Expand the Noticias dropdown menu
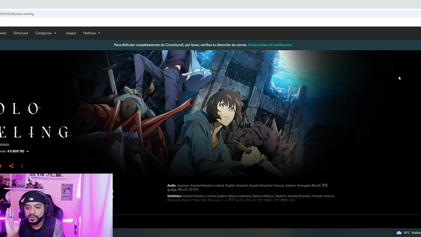Screen dimensions: 421x237 92,33
